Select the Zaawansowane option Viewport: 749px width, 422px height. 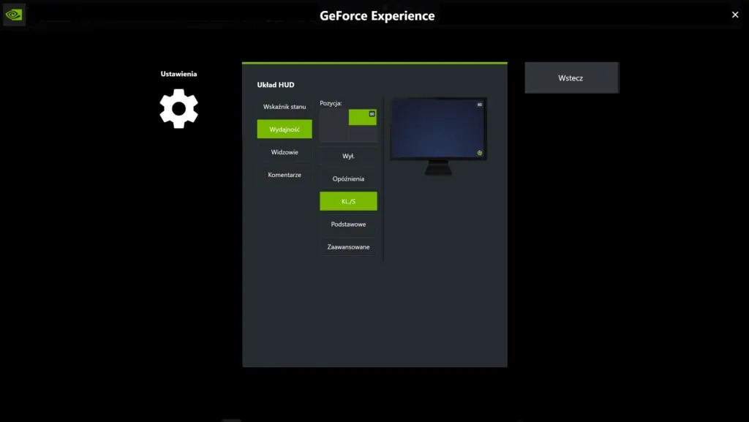(348, 246)
